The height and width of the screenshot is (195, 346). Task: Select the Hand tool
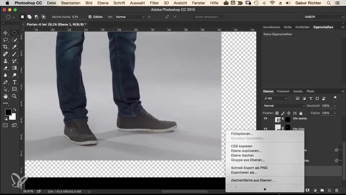pyautogui.click(x=5, y=96)
